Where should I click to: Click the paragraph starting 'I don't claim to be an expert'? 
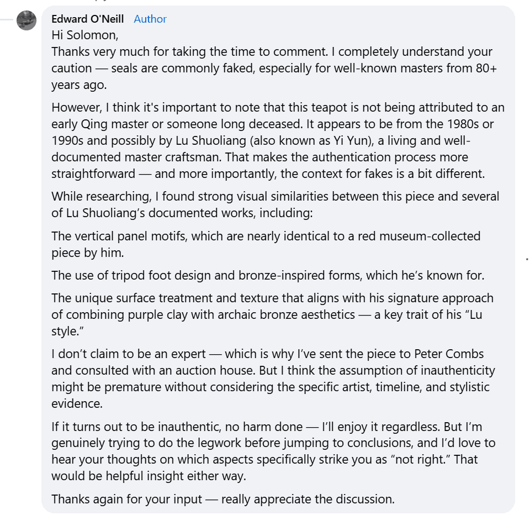coord(273,379)
